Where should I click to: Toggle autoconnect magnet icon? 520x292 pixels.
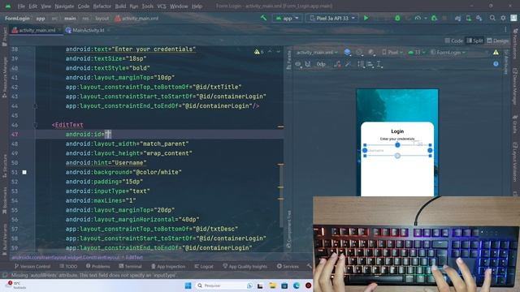coord(308,64)
